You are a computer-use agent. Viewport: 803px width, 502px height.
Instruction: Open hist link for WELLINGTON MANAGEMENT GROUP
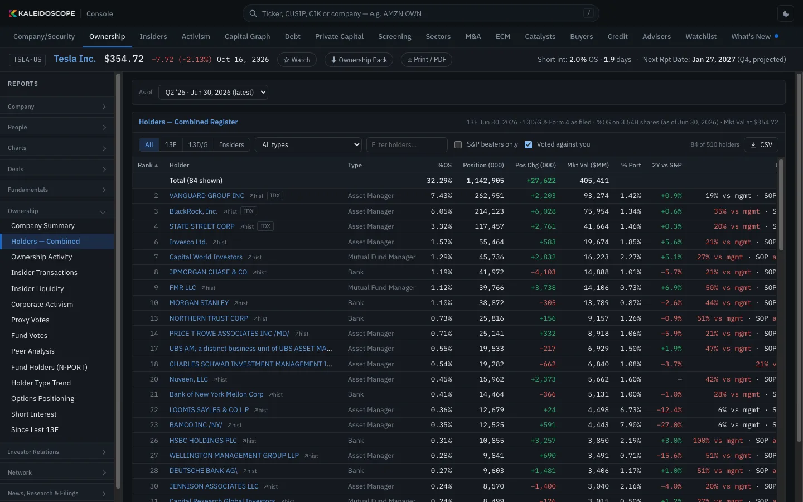(x=311, y=456)
